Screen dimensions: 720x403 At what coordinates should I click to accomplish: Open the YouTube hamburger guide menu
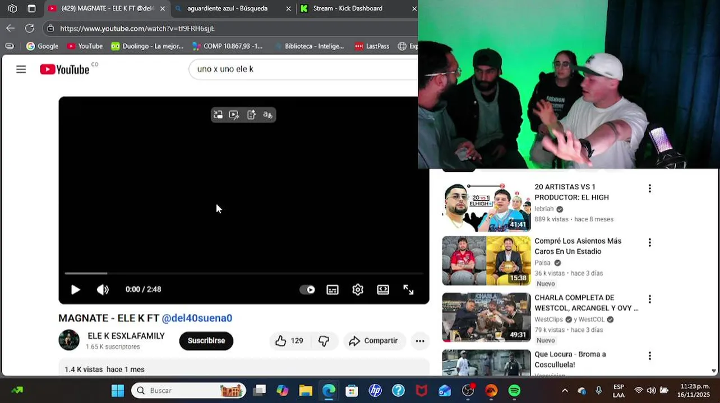tap(21, 69)
